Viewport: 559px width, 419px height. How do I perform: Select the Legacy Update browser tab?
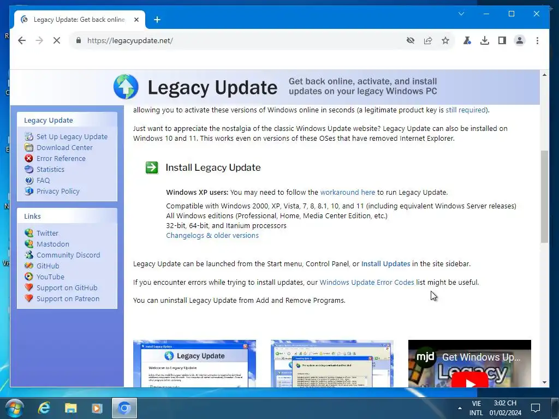point(80,20)
